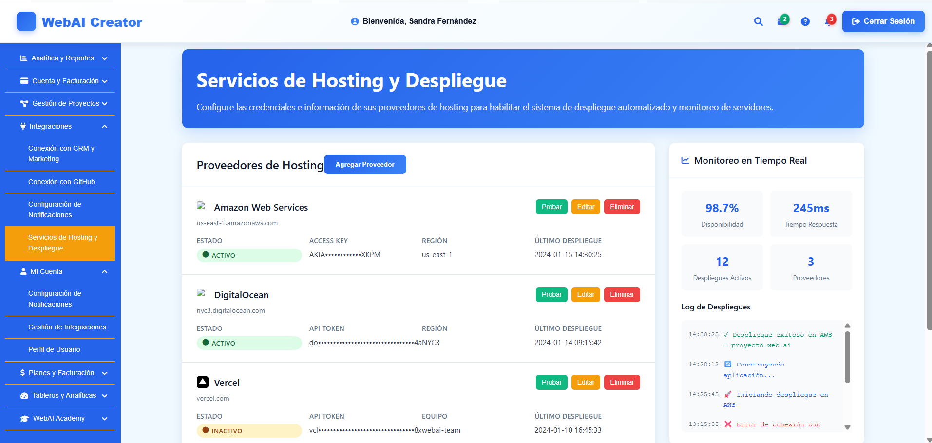The height and width of the screenshot is (443, 932).
Task: Delete the Amazon Web Services provider
Action: [x=622, y=207]
